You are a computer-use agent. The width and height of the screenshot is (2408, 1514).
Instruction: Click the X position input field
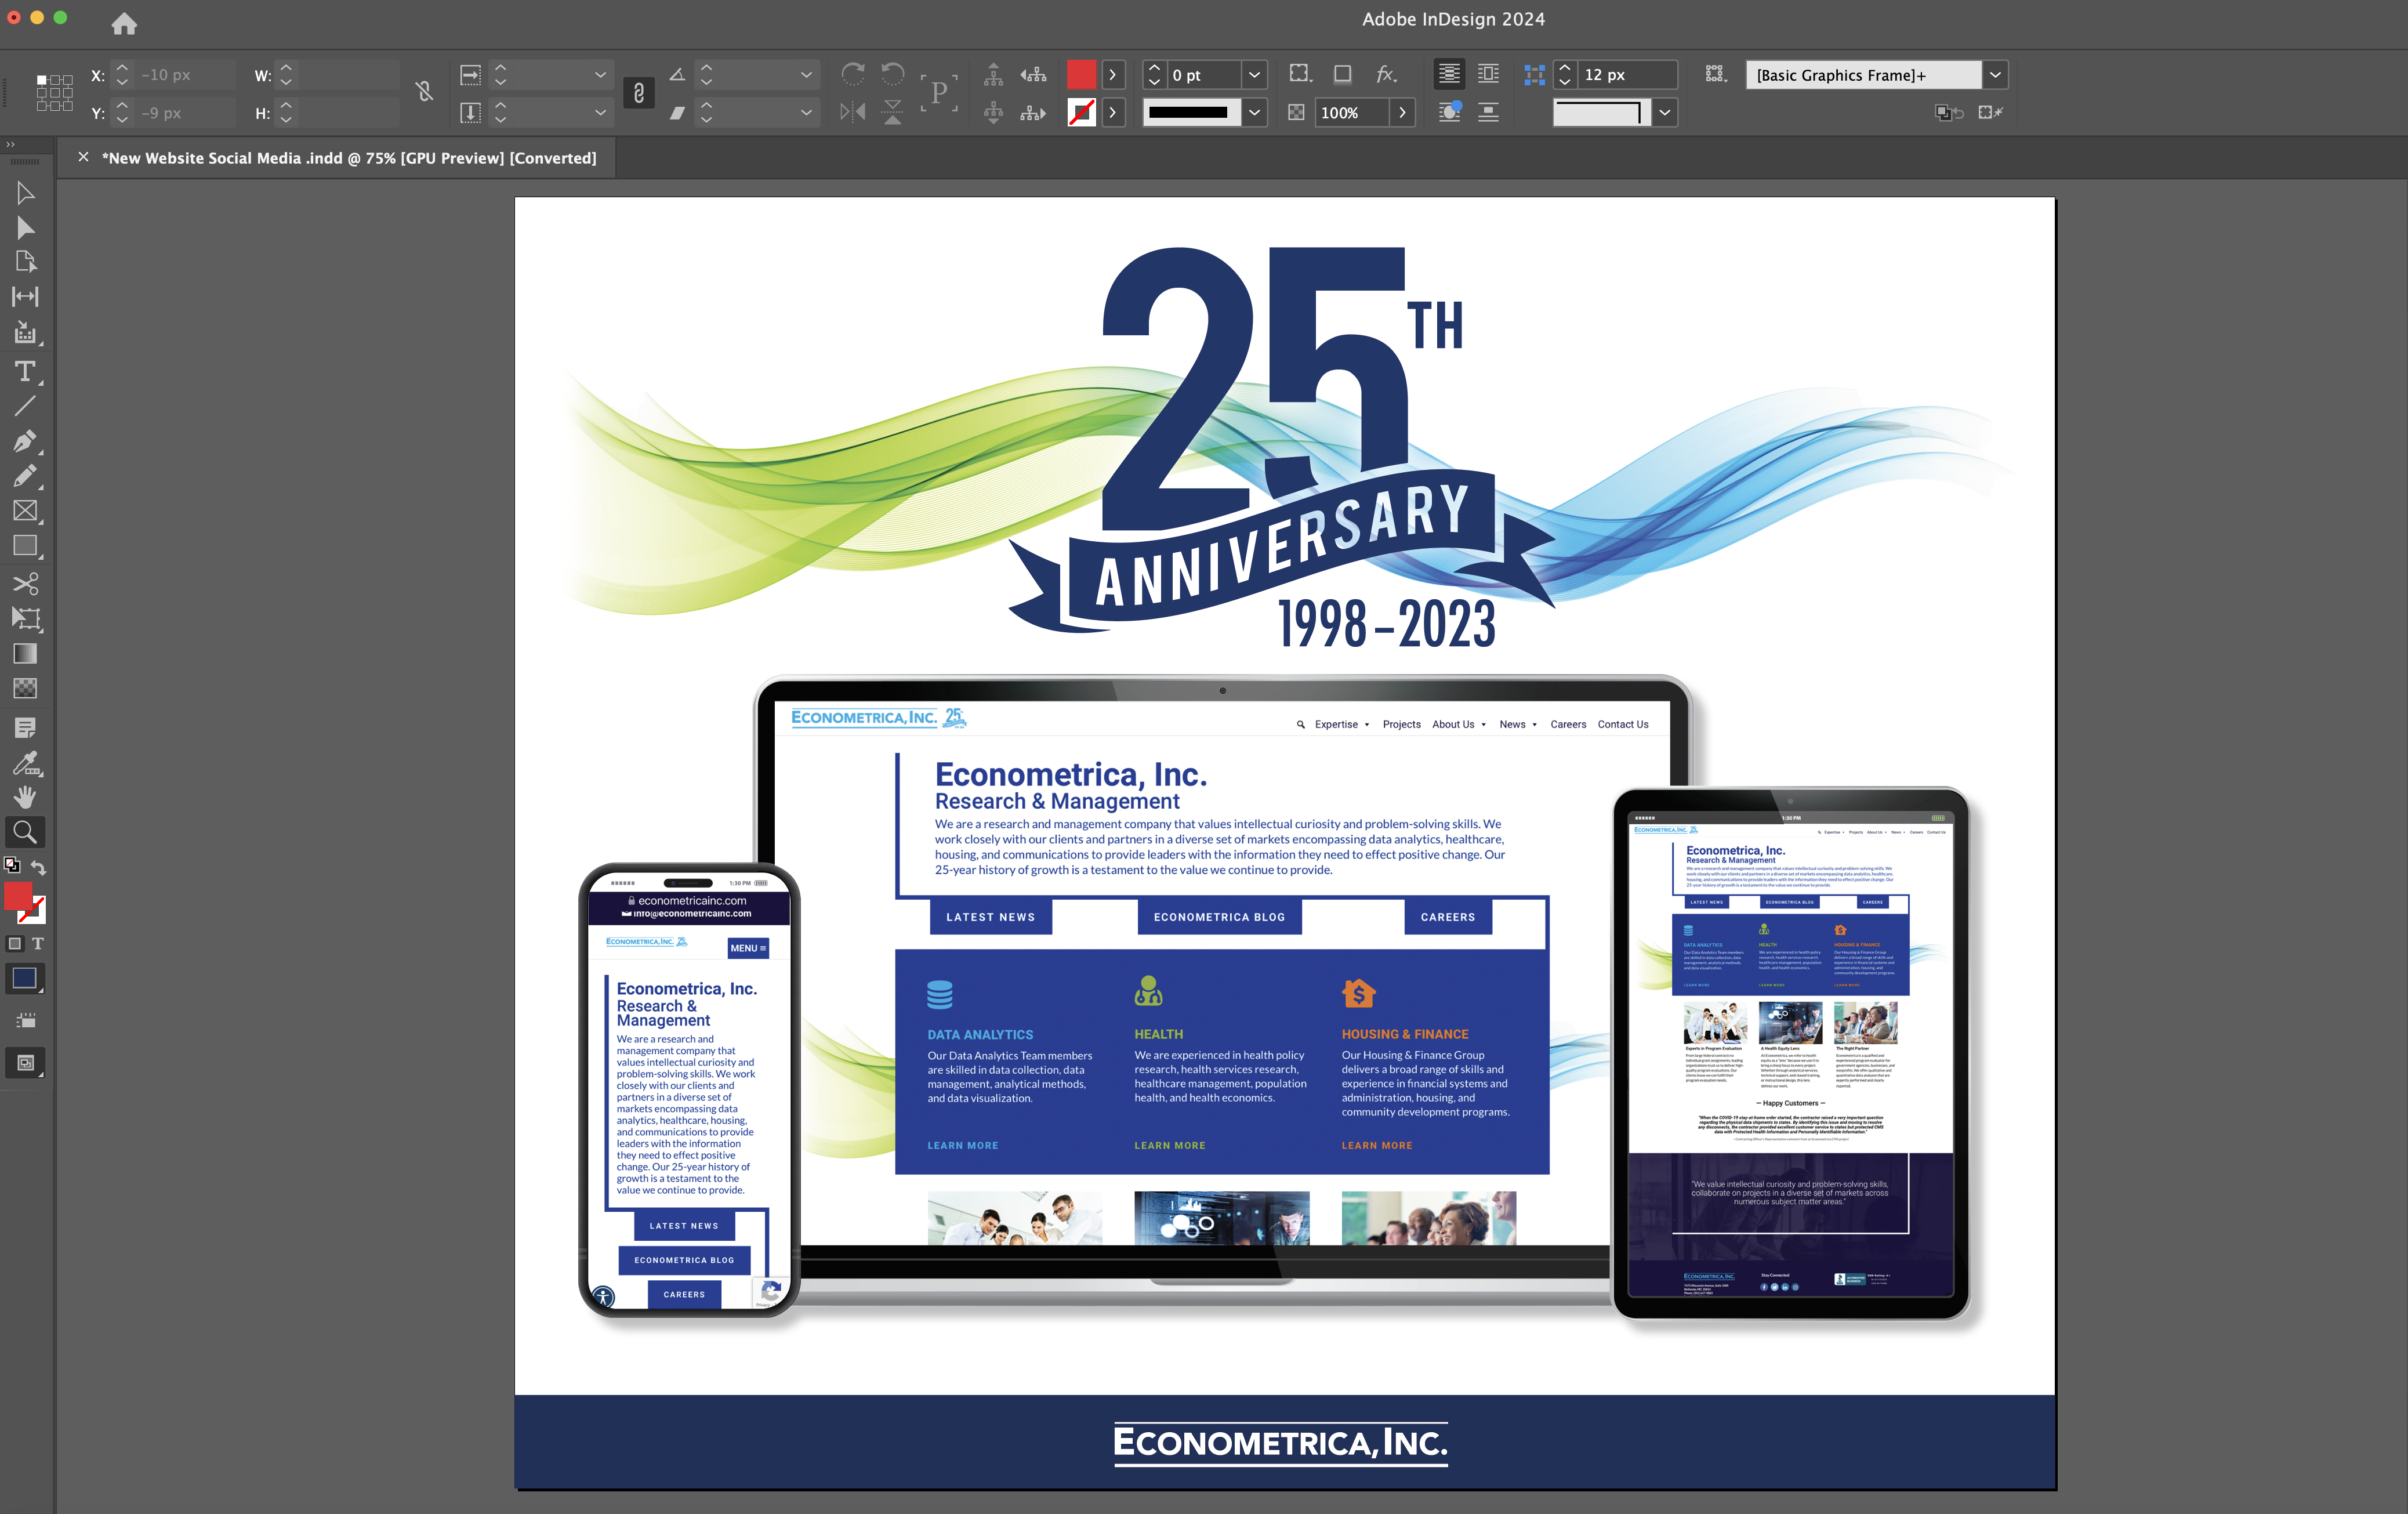[x=185, y=75]
